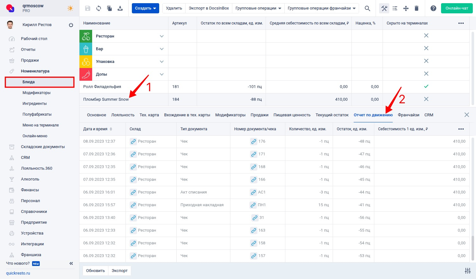476x279 pixels.
Task: Click Кирилл Рестов user profile
Action: pyautogui.click(x=37, y=25)
